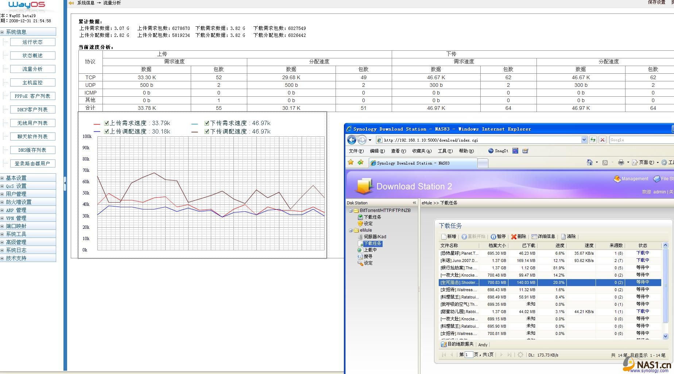Click the disabled 重新开始 restart button
Viewport: 674px width, 374px height.
[473, 236]
